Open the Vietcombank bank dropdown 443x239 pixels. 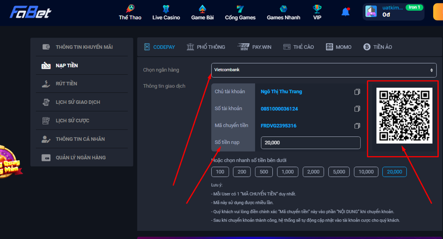324,70
